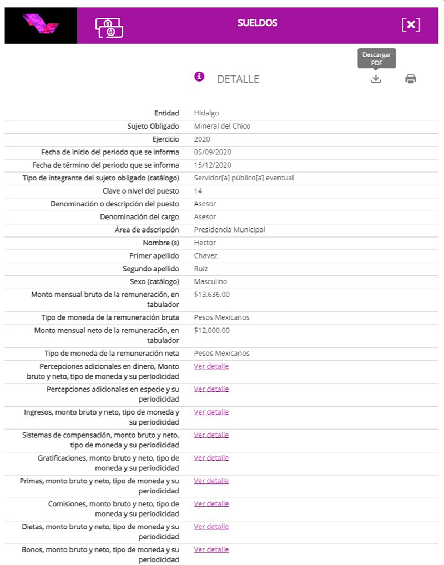Click the download PDF icon

376,79
